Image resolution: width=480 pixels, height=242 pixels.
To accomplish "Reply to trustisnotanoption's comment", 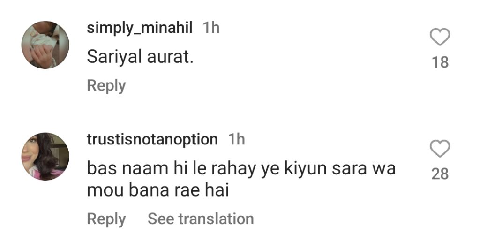I will (x=106, y=219).
